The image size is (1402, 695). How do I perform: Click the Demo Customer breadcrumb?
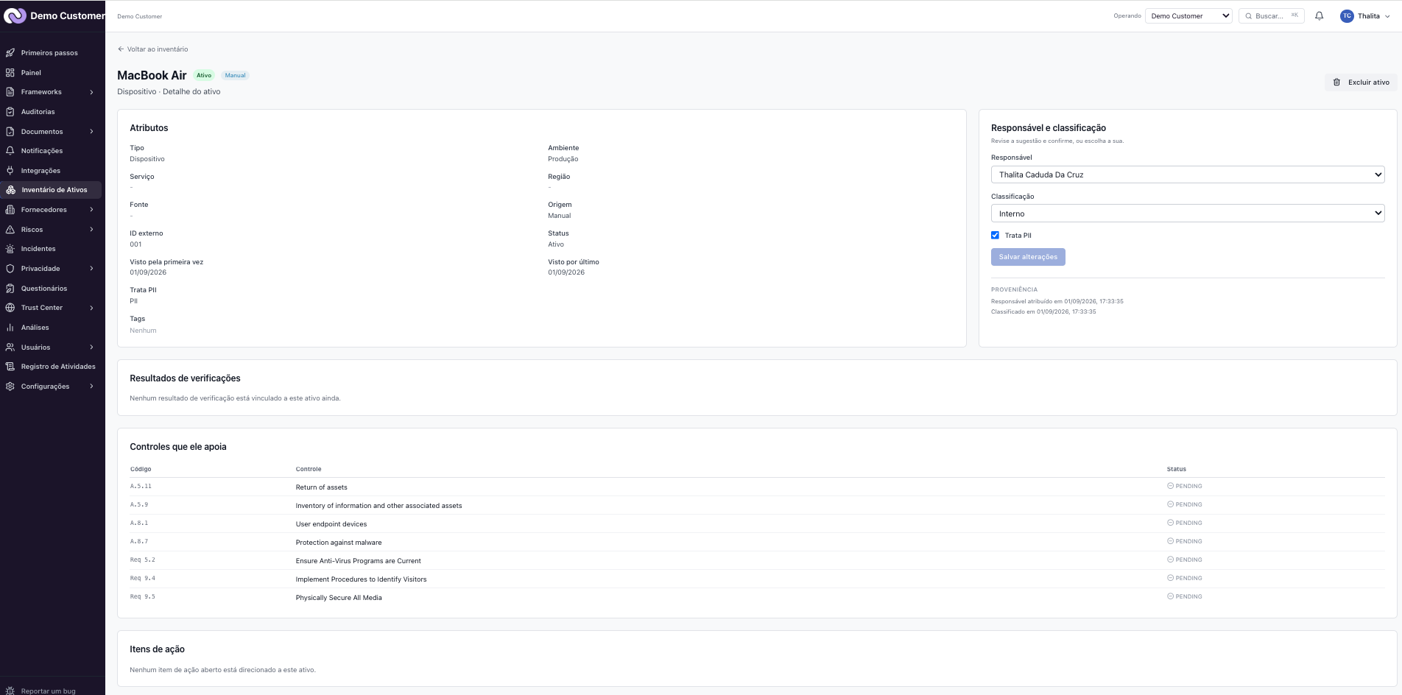point(140,16)
